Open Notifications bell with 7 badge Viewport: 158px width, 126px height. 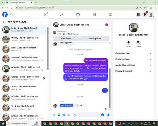tap(145, 14)
